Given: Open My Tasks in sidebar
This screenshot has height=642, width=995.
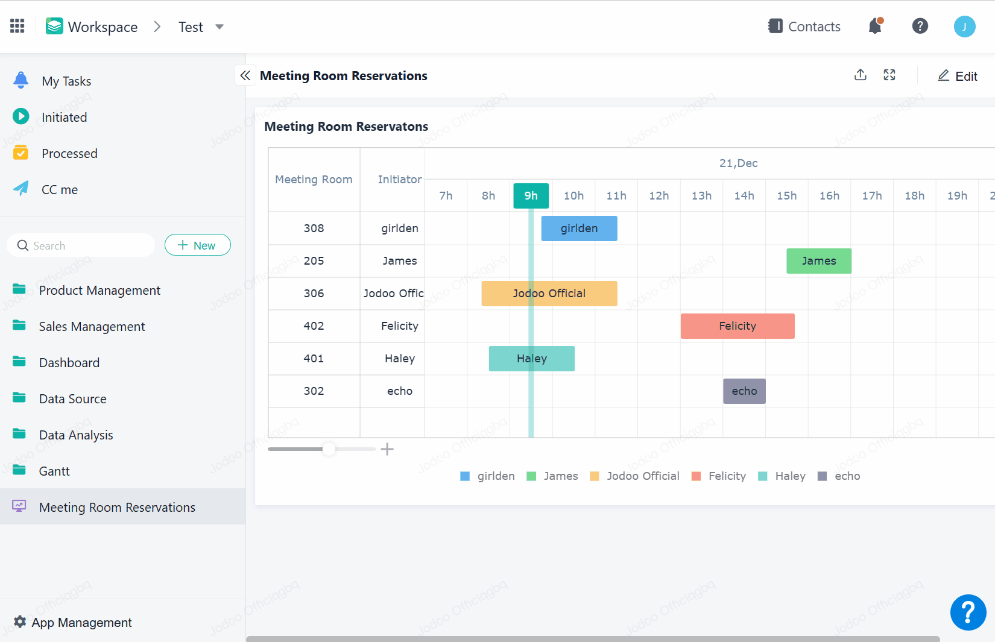Looking at the screenshot, I should pyautogui.click(x=66, y=81).
